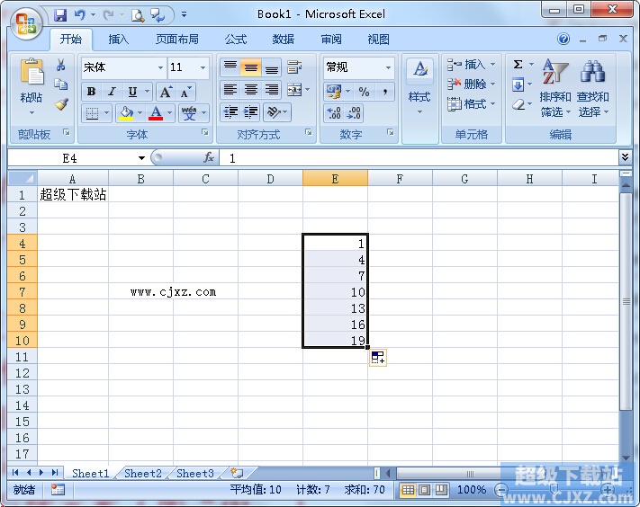This screenshot has height=507, width=640.
Task: Click the Cut scissors icon
Action: (61, 65)
